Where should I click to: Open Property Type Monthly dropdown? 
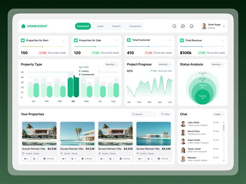pyautogui.click(x=111, y=64)
